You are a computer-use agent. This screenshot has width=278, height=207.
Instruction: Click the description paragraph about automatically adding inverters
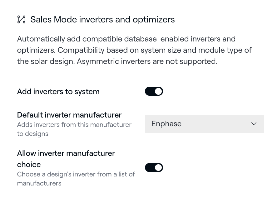(126, 39)
